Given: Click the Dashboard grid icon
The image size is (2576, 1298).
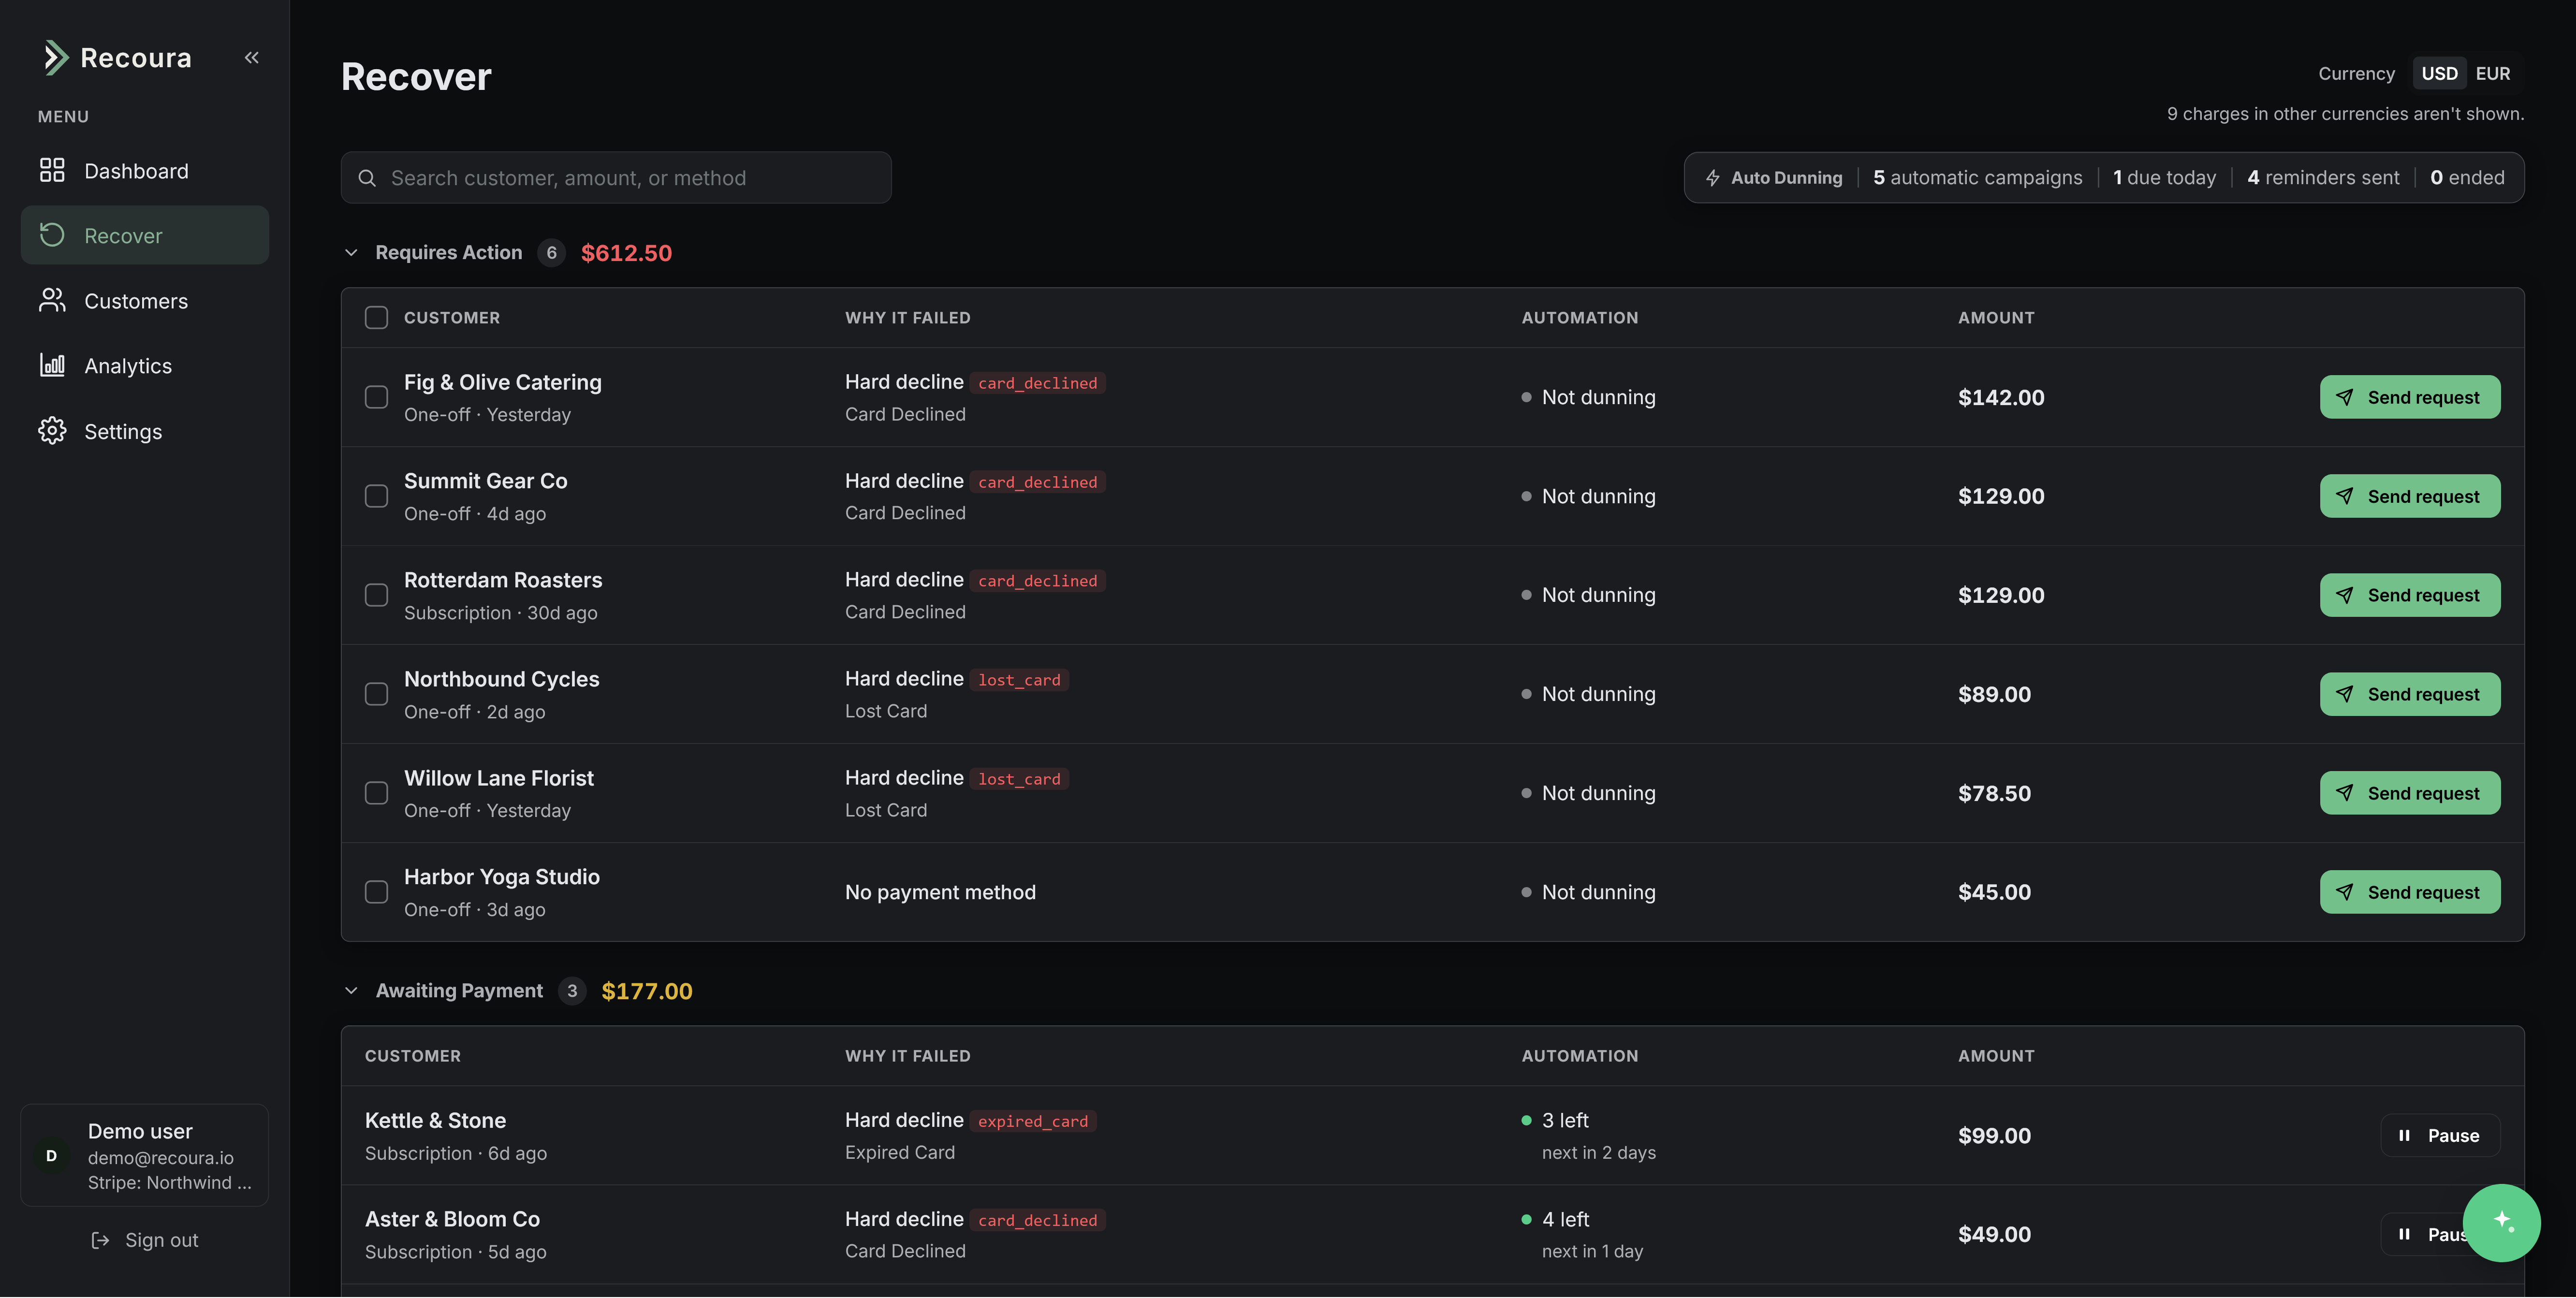Looking at the screenshot, I should (52, 170).
